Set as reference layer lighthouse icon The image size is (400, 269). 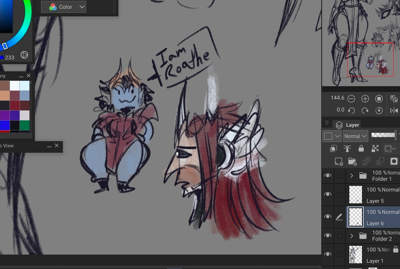[x=347, y=149]
